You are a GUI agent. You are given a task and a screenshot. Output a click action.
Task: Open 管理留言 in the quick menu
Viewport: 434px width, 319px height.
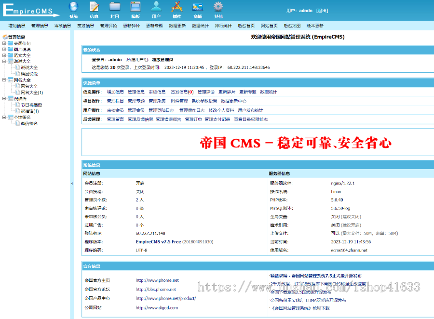[x=115, y=119]
